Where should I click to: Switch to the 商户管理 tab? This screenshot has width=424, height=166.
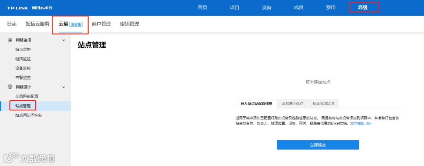[x=101, y=24]
